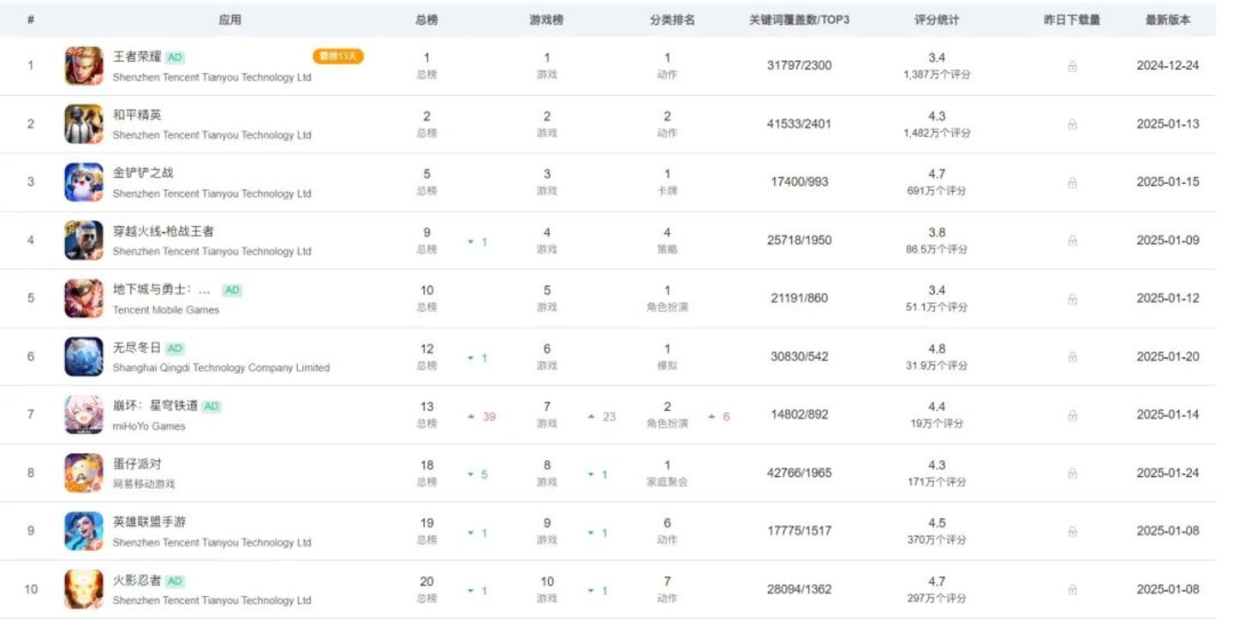Open the 英雄联盟手游 app icon
Screen dimensions: 1233x620
[84, 531]
